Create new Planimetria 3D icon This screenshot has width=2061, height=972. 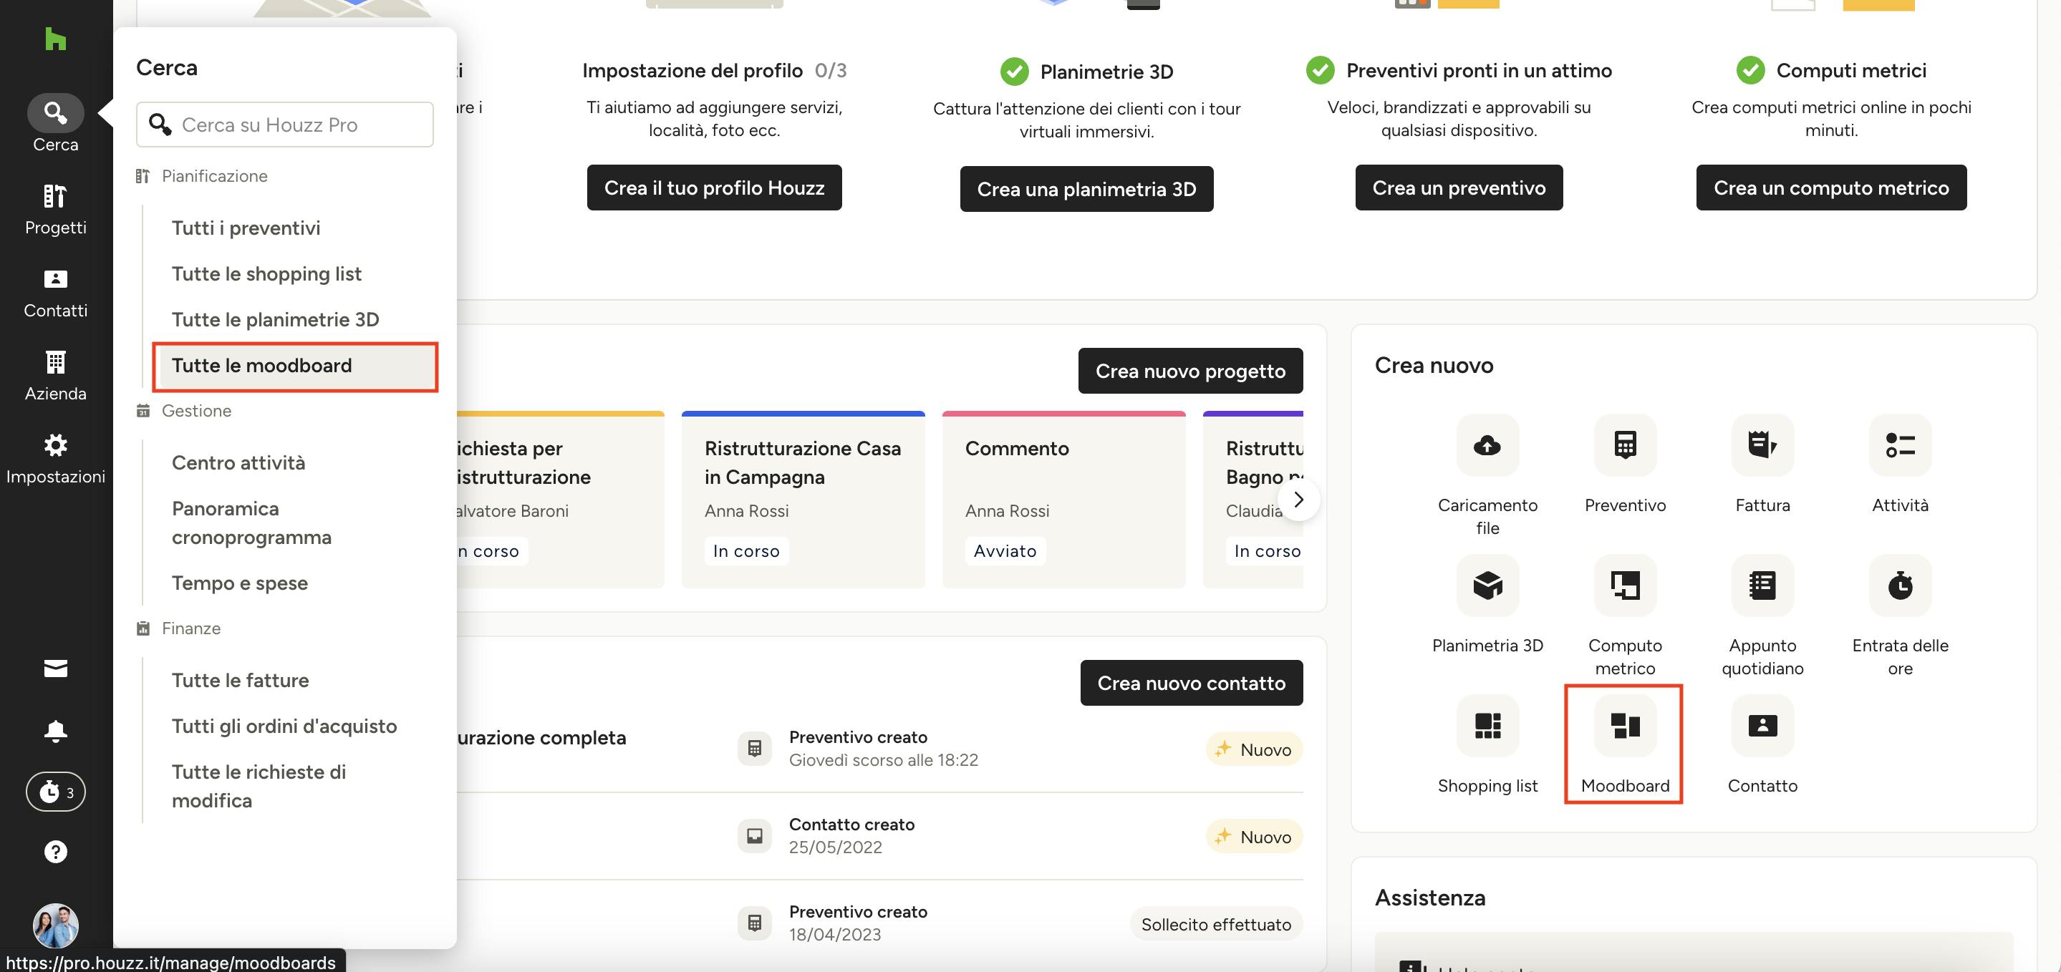click(x=1487, y=585)
